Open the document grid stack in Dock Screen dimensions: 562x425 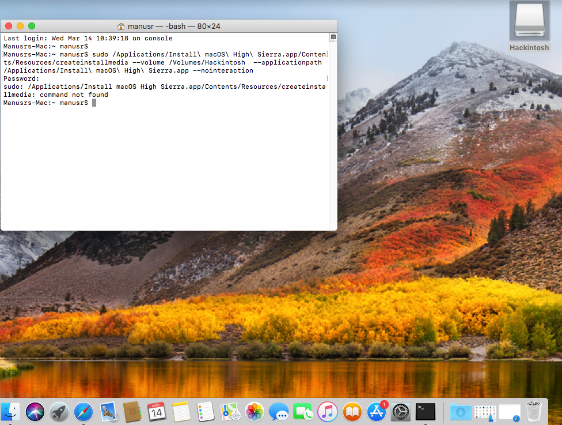[485, 412]
